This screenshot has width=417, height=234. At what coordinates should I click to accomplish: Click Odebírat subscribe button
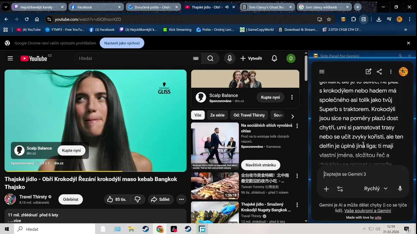click(71, 199)
